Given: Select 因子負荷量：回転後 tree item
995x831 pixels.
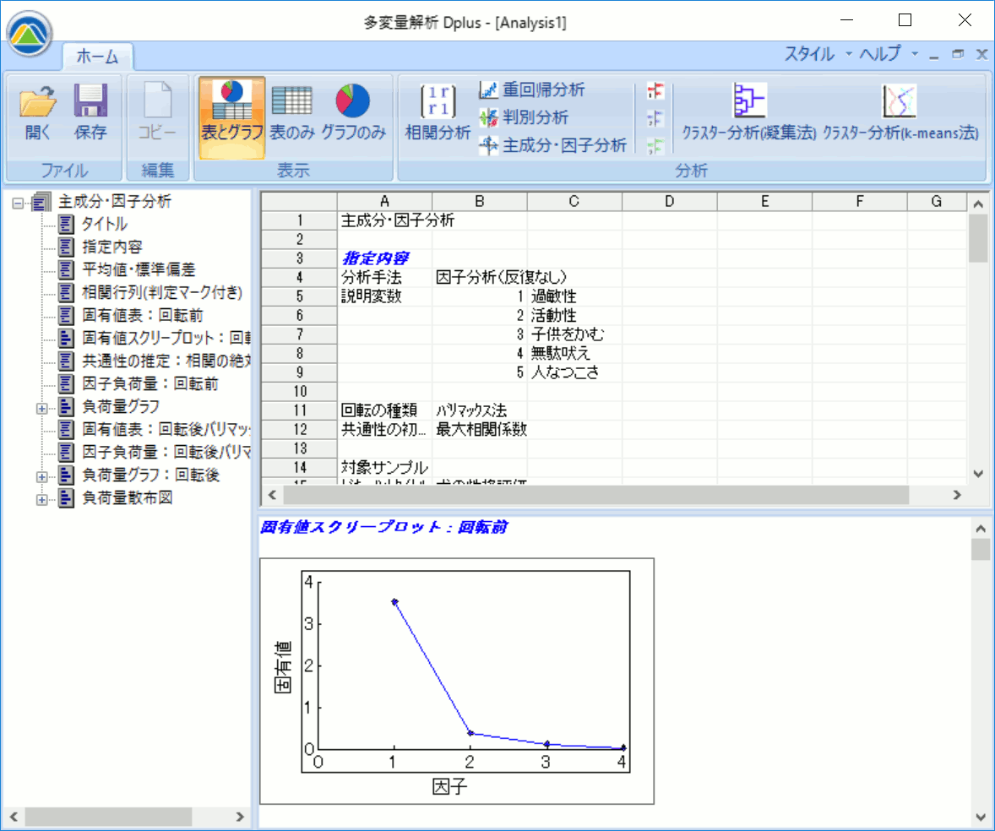Looking at the screenshot, I should pos(166,453).
